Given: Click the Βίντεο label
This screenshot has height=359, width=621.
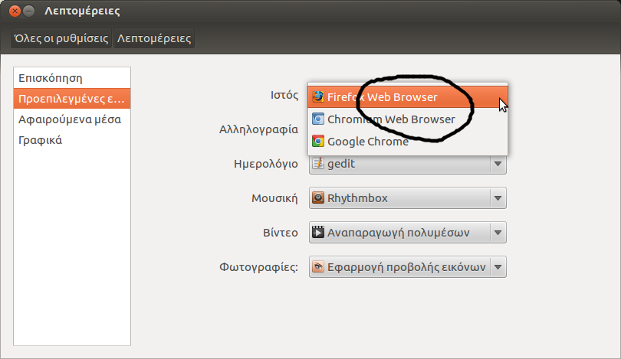Looking at the screenshot, I should click(281, 233).
